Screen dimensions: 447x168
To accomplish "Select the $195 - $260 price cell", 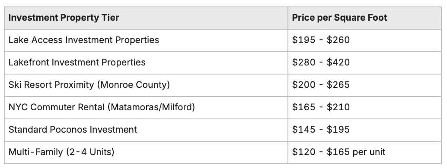I will click(x=364, y=40).
